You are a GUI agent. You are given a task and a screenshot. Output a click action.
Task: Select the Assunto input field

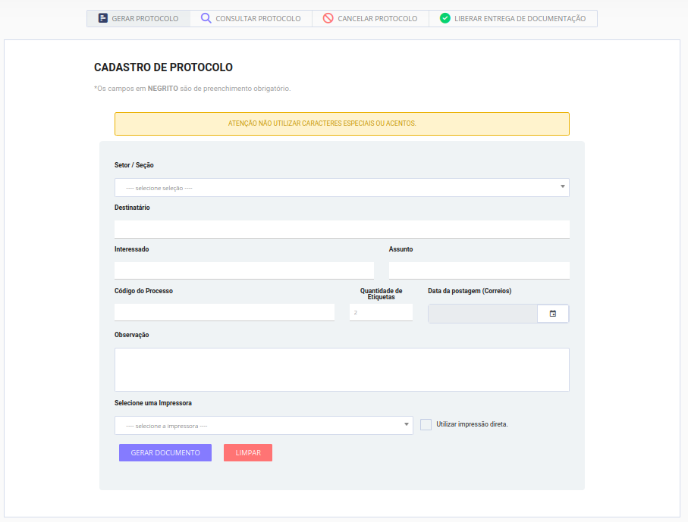pos(479,270)
